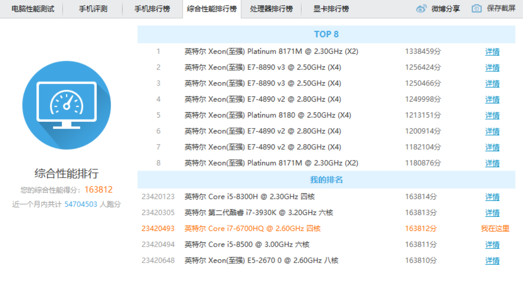Open 详情 for Core i5-8500 row
Viewport: 523px width, 291px height.
pos(492,245)
